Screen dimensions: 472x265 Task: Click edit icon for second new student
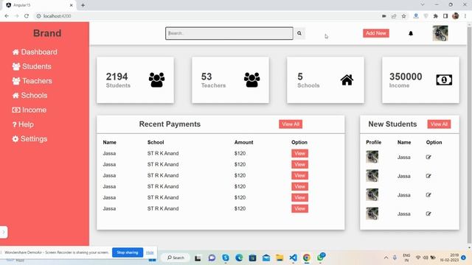tap(428, 176)
